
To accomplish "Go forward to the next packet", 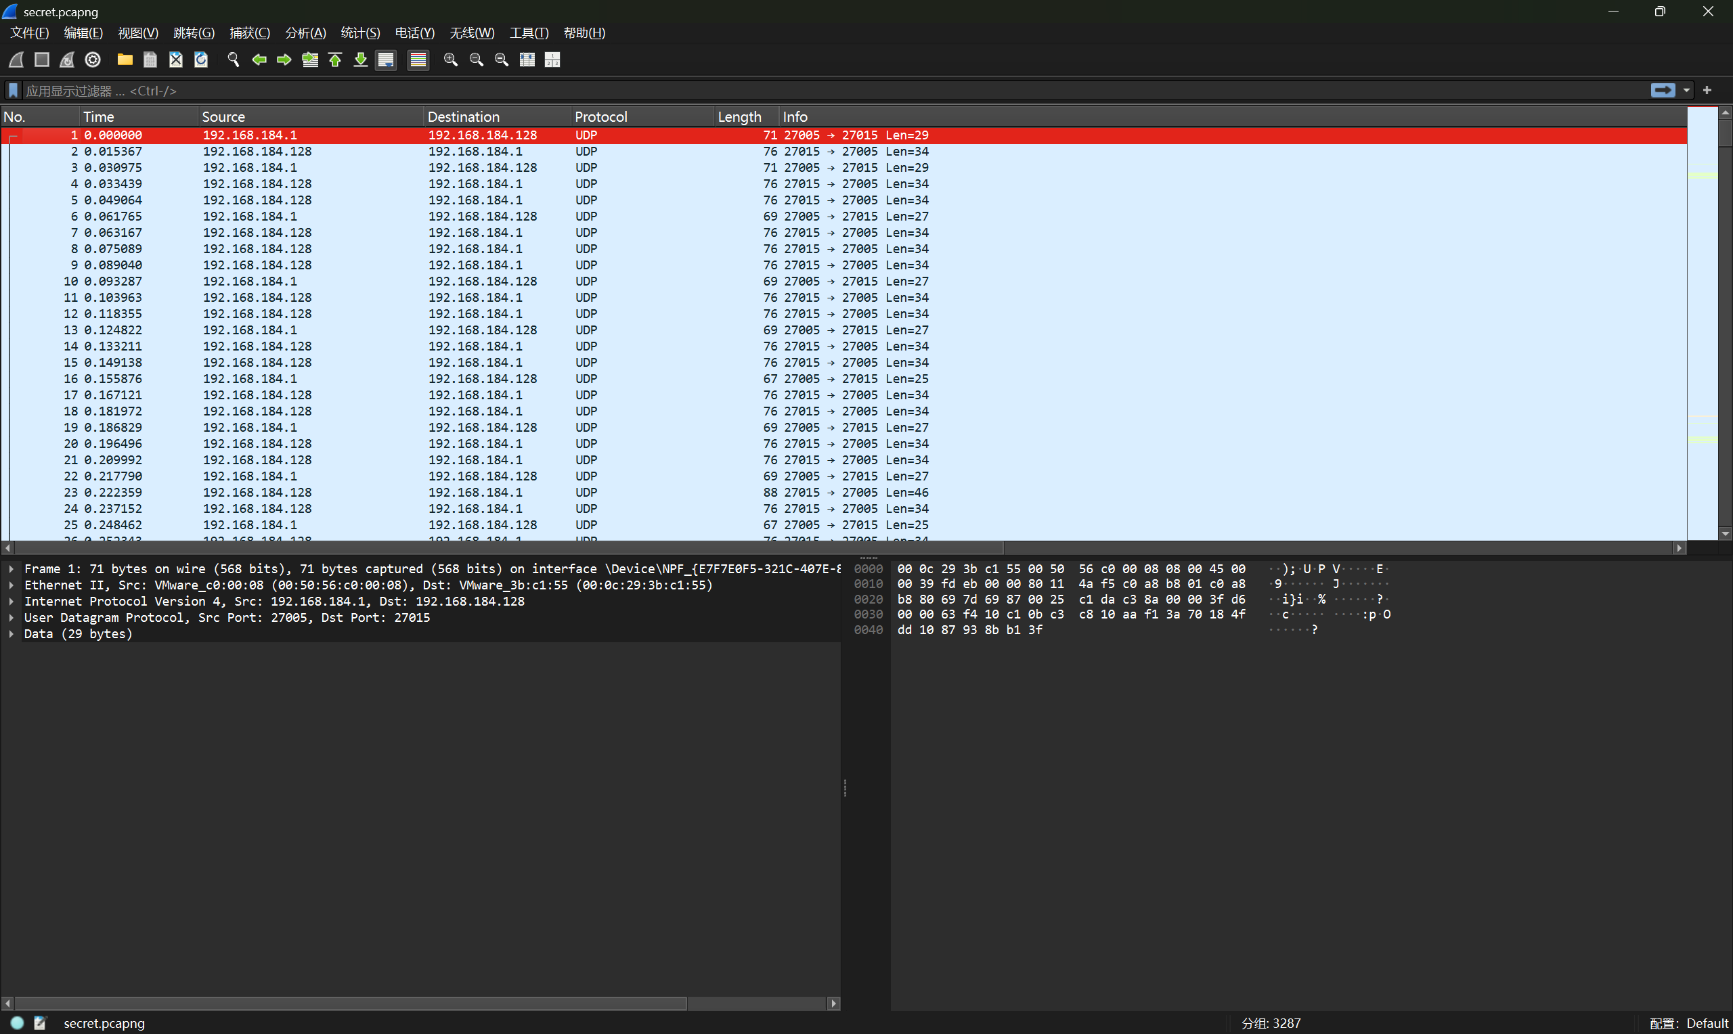I will tap(284, 60).
